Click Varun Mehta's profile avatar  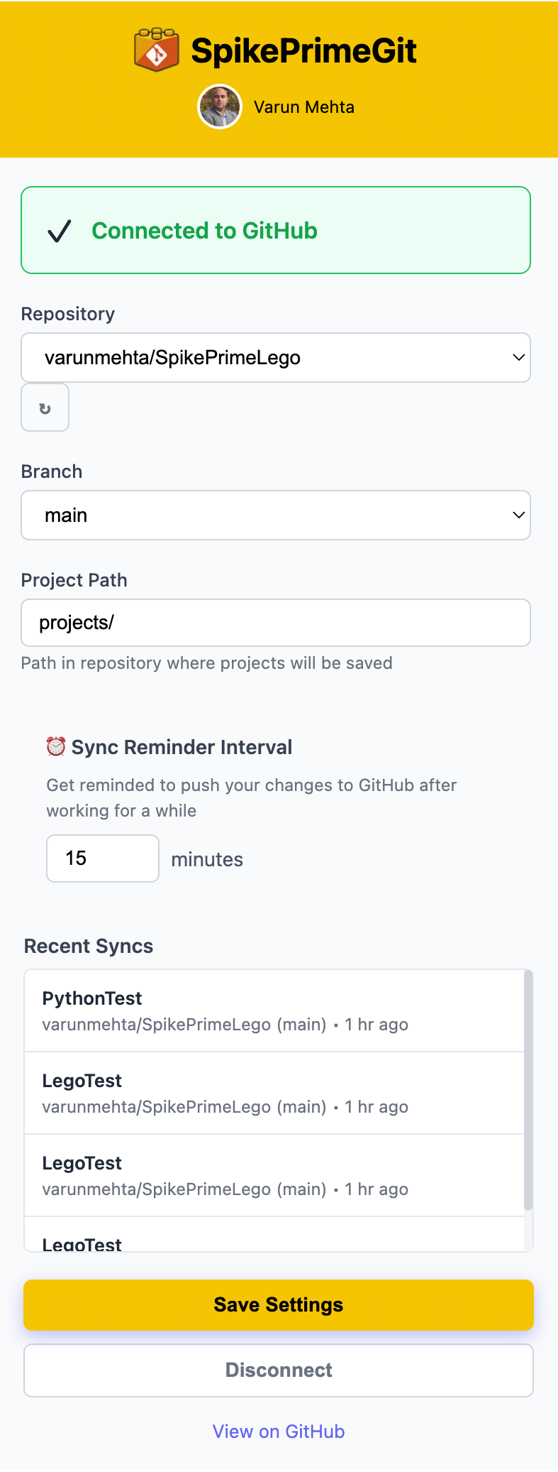tap(220, 106)
